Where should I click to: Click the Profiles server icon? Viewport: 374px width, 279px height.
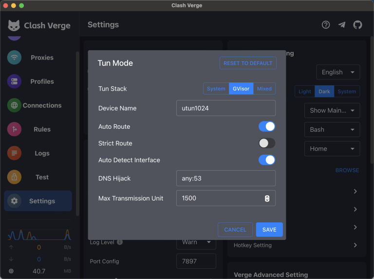click(14, 81)
